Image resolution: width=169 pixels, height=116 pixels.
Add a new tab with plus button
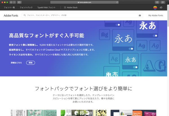pyautogui.click(x=167, y=3)
